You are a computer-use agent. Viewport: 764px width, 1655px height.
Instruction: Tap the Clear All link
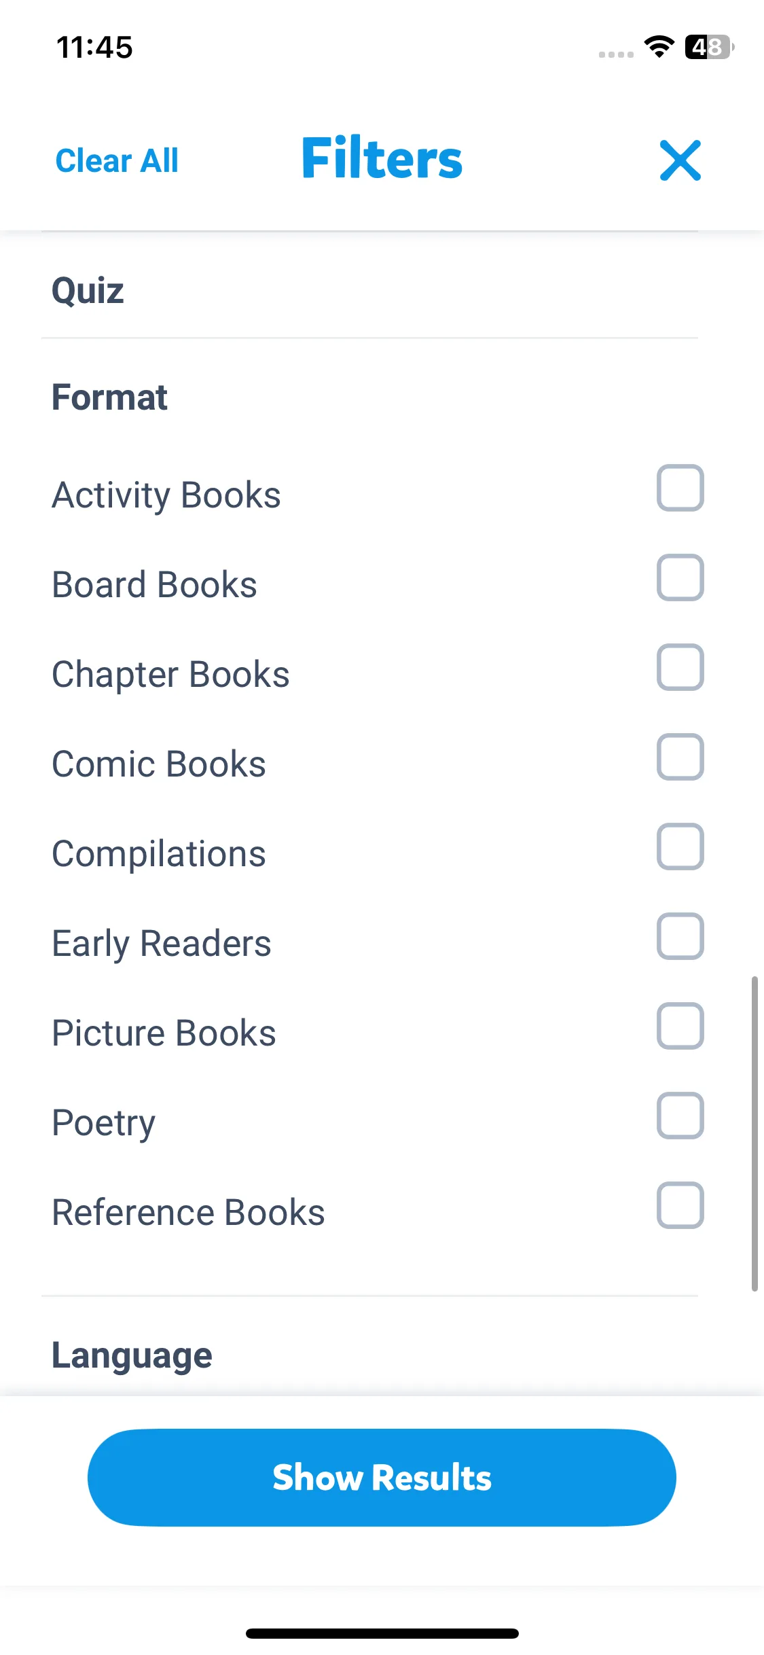click(x=117, y=161)
